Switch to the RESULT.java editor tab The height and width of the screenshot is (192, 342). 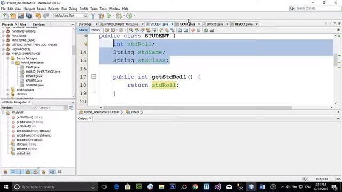click(x=244, y=24)
